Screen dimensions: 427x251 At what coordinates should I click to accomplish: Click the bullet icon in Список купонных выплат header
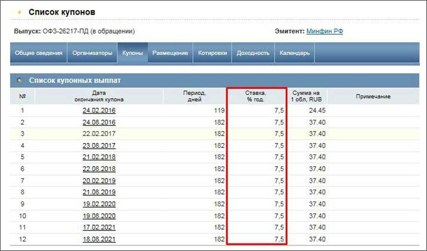(19, 80)
